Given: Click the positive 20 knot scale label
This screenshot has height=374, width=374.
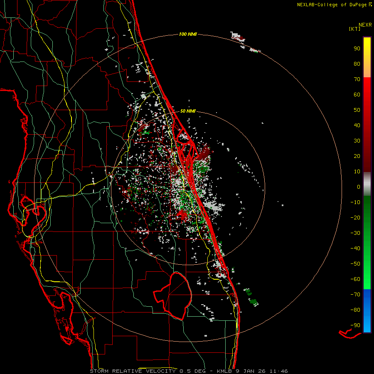Looking at the screenshot, I should pos(357,156).
